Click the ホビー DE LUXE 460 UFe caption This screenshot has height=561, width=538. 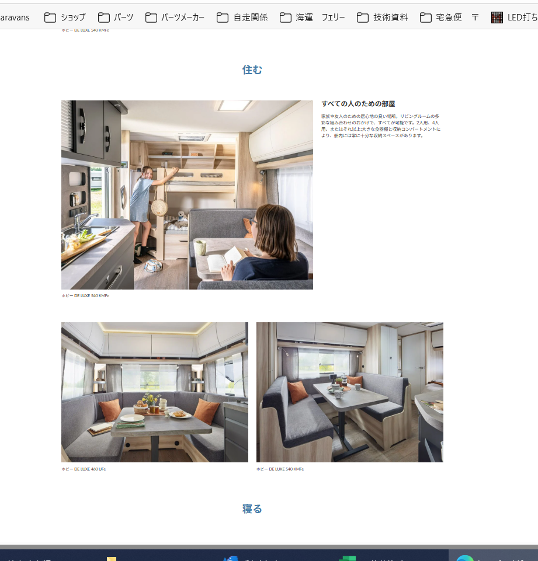(84, 469)
